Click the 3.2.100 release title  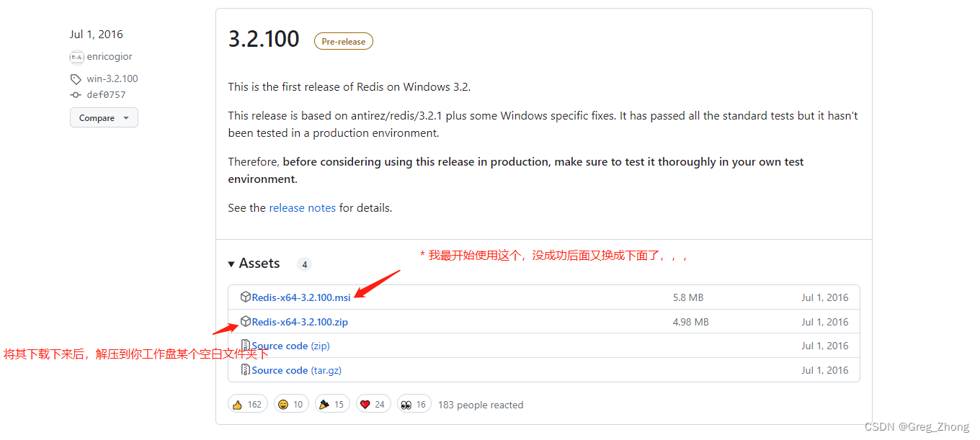pos(264,39)
